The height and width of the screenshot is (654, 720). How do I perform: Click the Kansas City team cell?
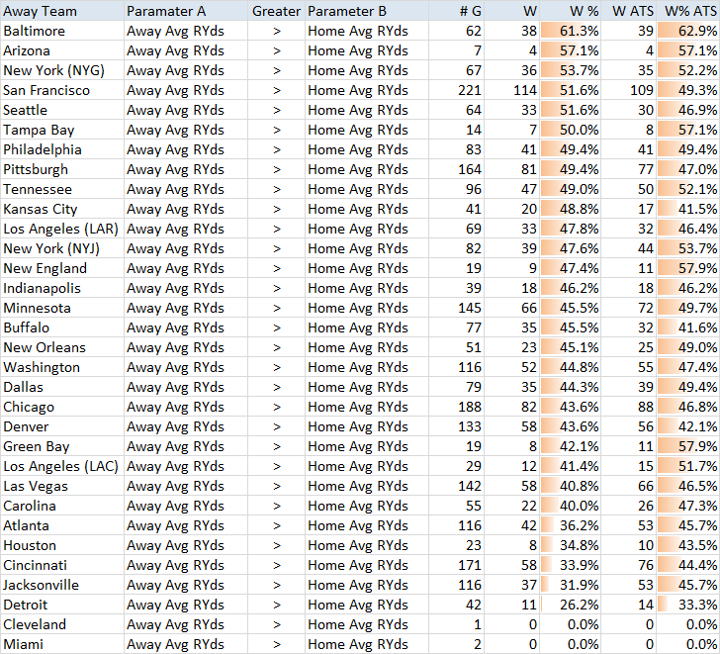click(62, 209)
